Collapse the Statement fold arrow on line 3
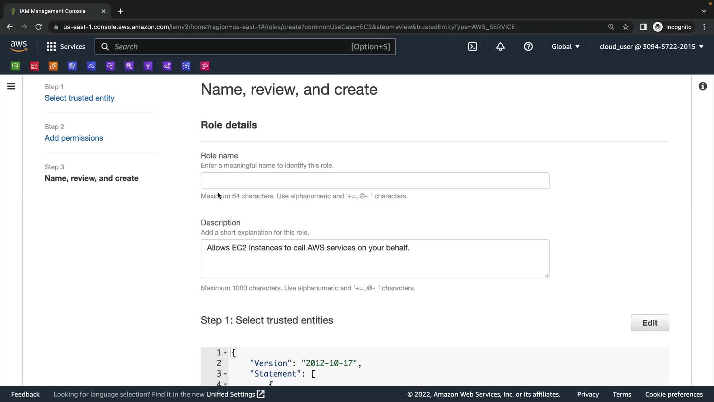Viewport: 714px width, 402px height. [225, 374]
